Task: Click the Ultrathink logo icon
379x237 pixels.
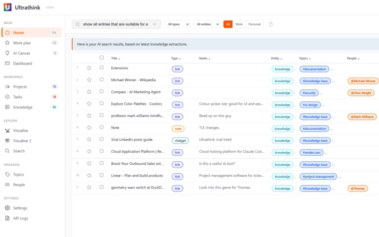Action: 8,7
